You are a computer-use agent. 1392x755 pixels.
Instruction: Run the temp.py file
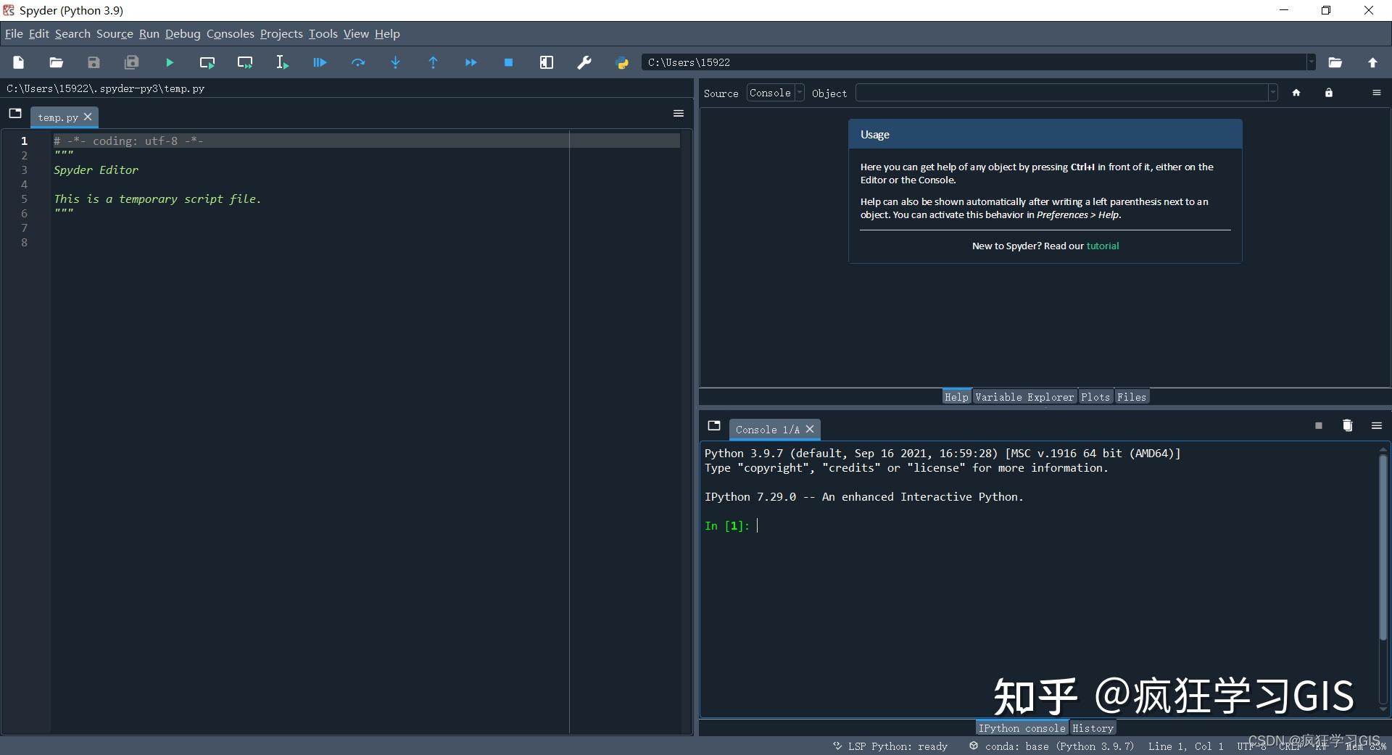click(169, 62)
